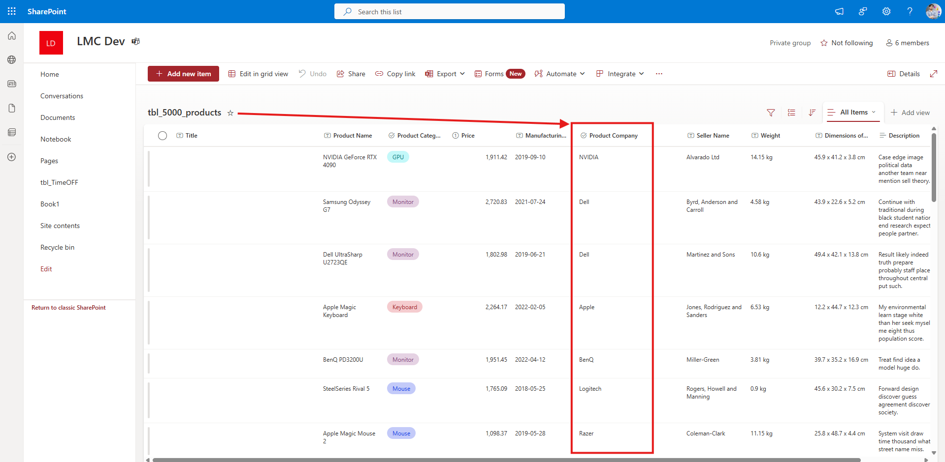Open the megaphone feedback icon in header
The height and width of the screenshot is (462, 945).
[839, 11]
